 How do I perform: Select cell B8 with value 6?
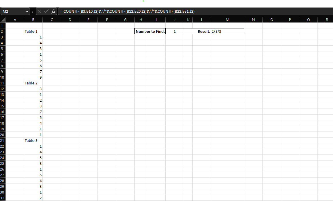click(x=33, y=66)
